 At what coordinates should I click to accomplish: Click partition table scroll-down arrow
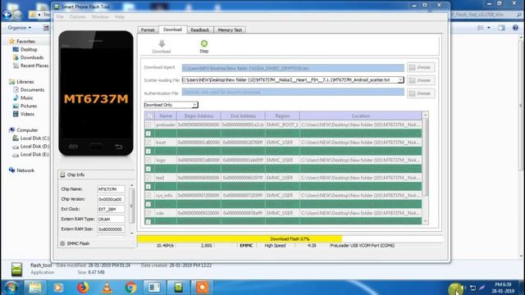tap(426, 221)
